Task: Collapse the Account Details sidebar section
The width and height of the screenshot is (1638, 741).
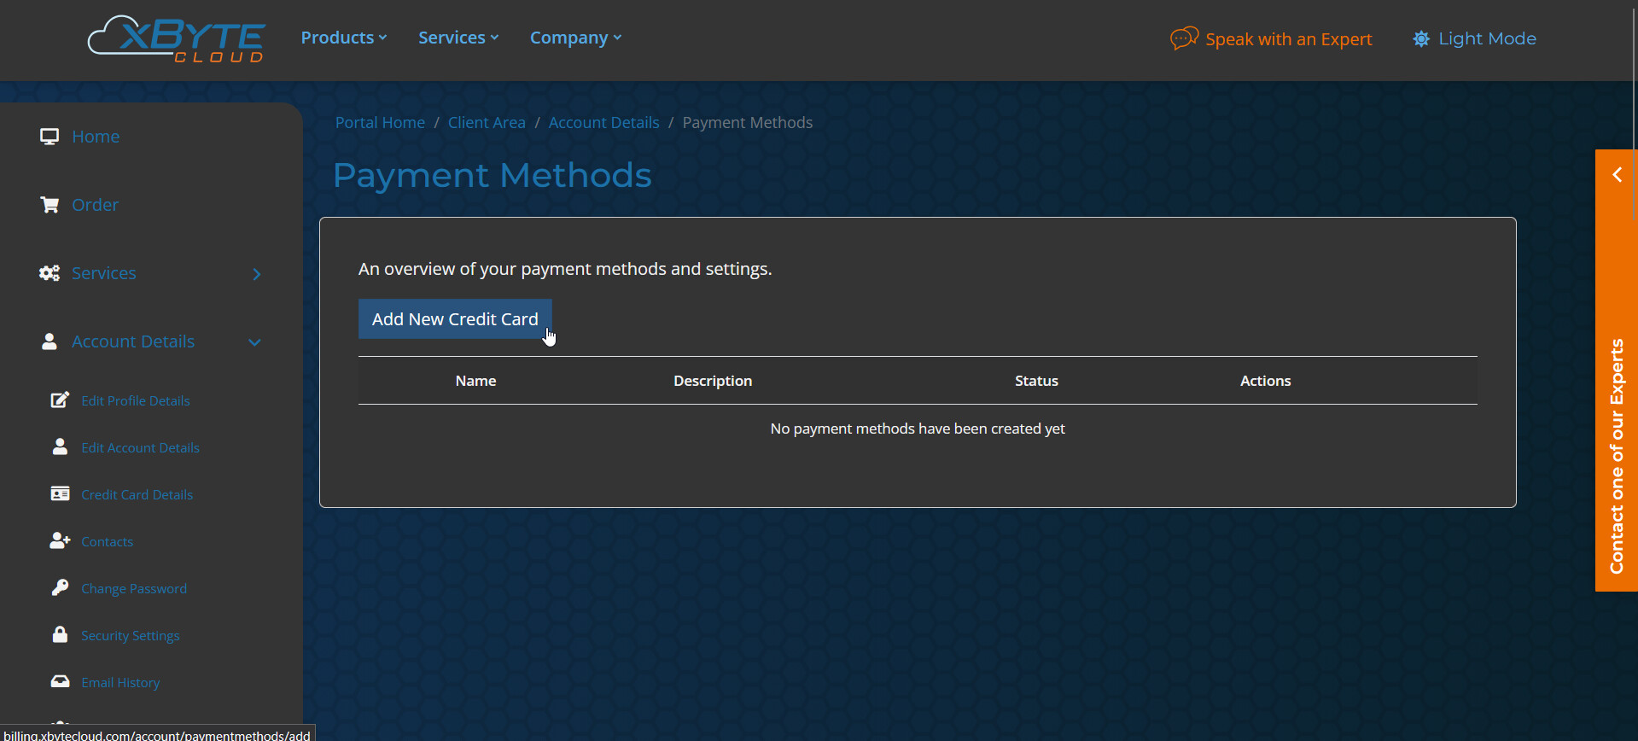Action: [x=254, y=342]
